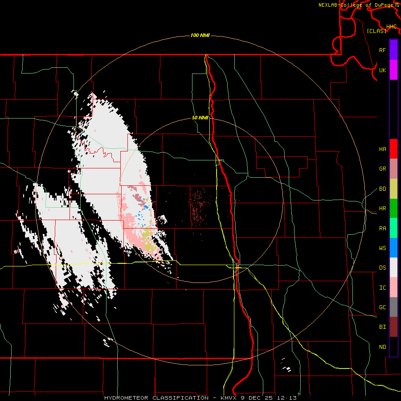Image resolution: width=401 pixels, height=401 pixels.
Task: Click the RF legend label
Action: pyautogui.click(x=382, y=50)
